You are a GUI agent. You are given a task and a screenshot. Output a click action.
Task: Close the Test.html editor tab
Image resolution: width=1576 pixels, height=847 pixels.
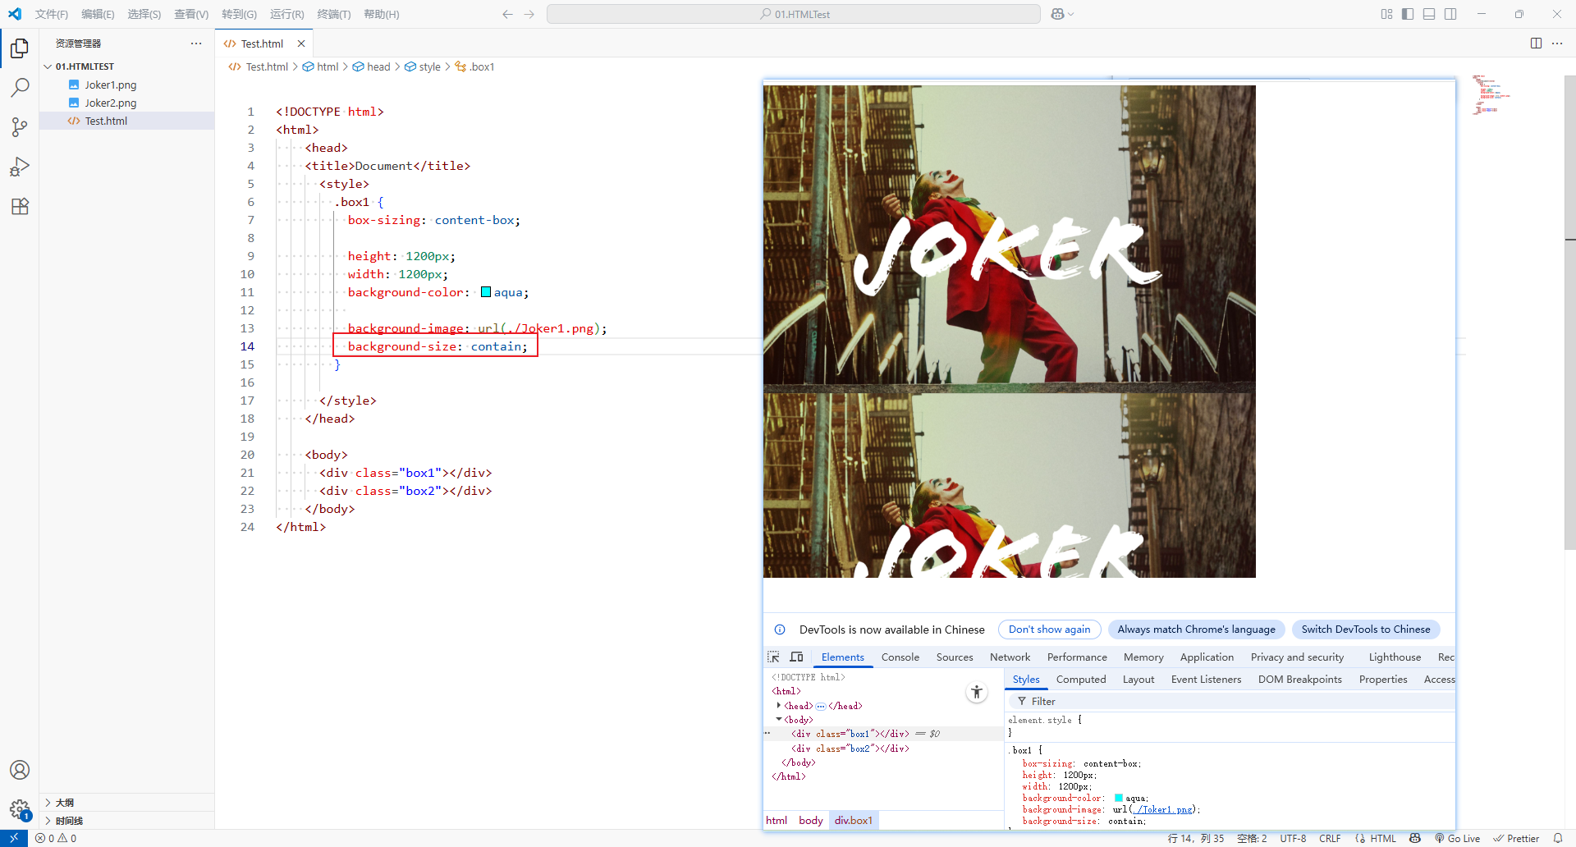pyautogui.click(x=301, y=43)
